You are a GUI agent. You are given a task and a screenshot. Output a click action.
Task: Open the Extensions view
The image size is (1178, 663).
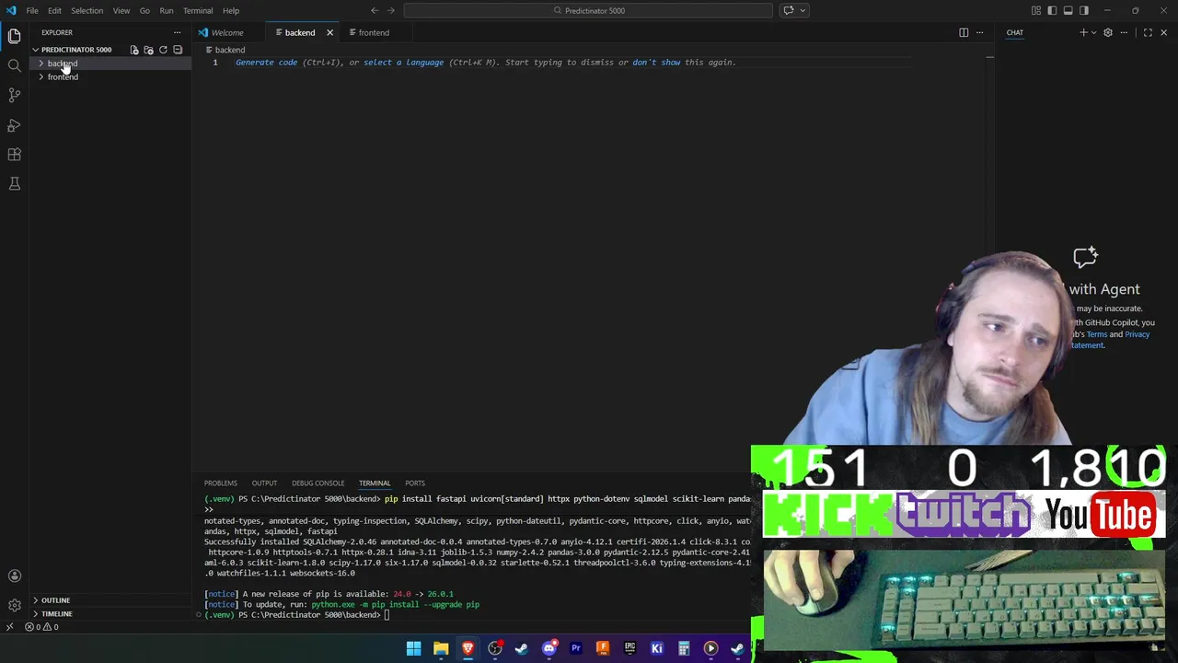[14, 154]
